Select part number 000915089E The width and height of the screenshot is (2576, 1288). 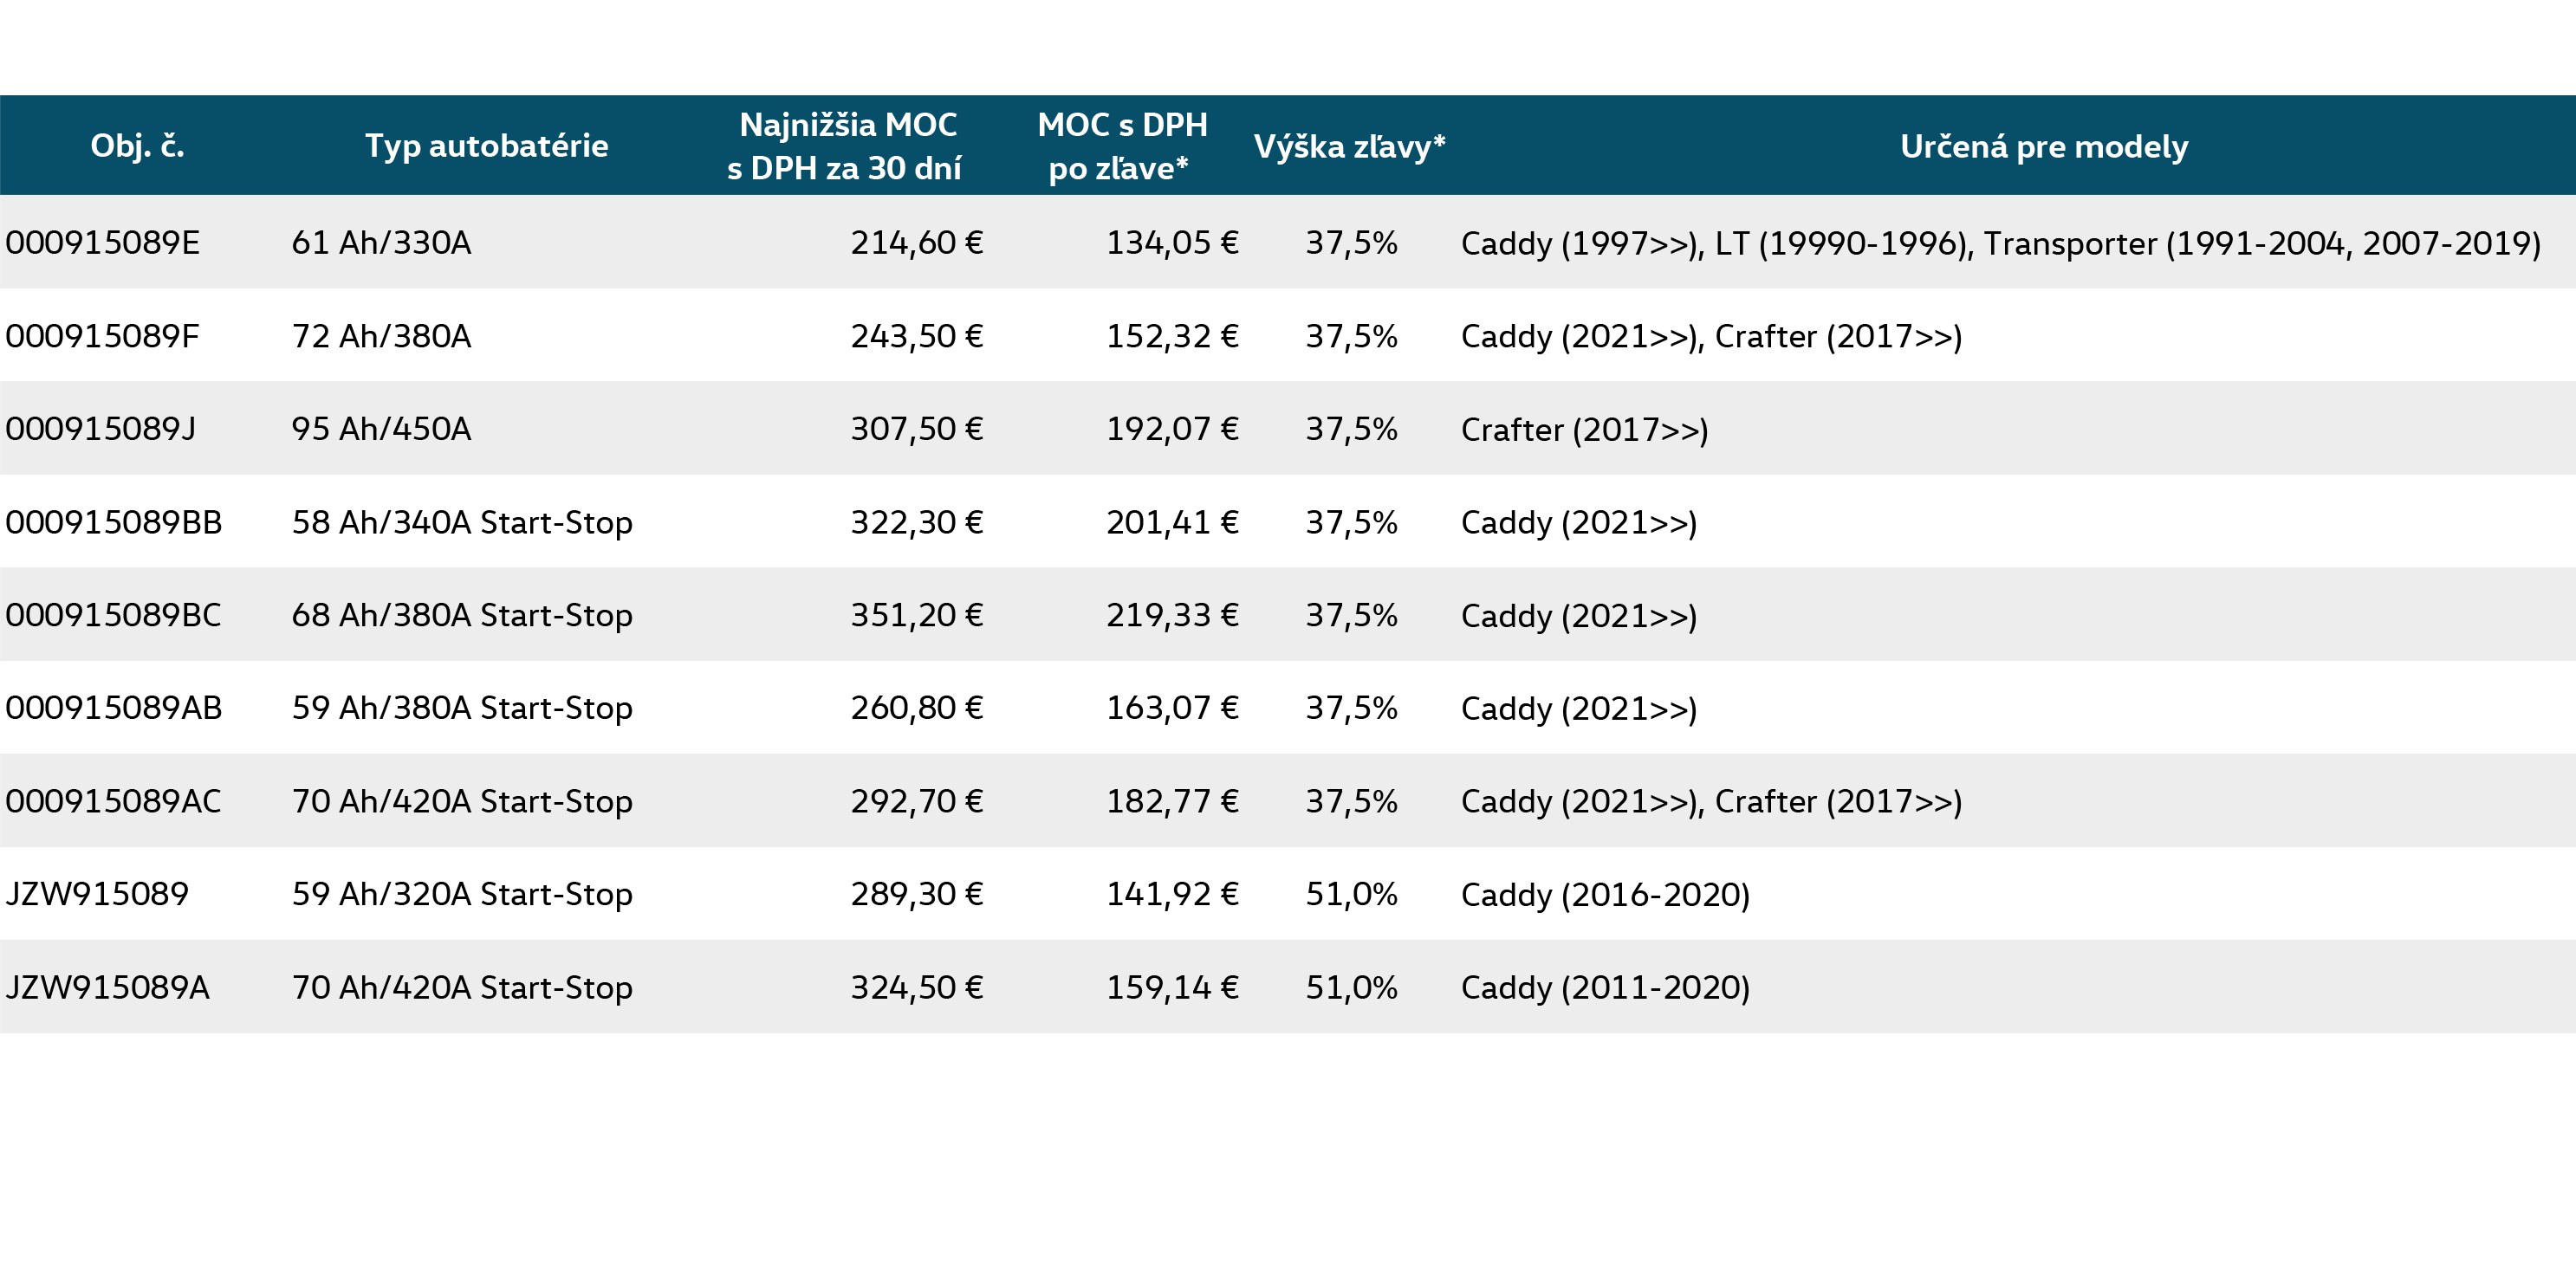coord(103,243)
